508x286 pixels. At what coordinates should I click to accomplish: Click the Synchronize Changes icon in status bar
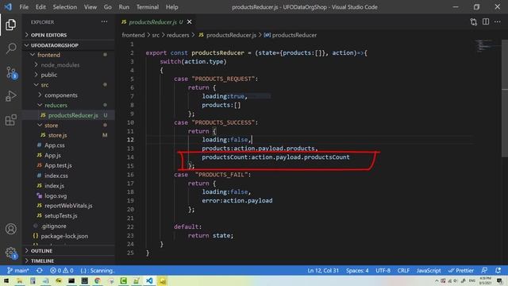pyautogui.click(x=40, y=270)
